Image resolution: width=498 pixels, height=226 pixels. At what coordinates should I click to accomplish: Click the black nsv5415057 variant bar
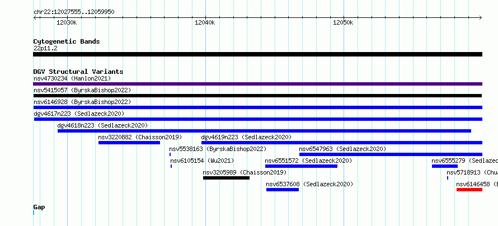[x=257, y=96]
